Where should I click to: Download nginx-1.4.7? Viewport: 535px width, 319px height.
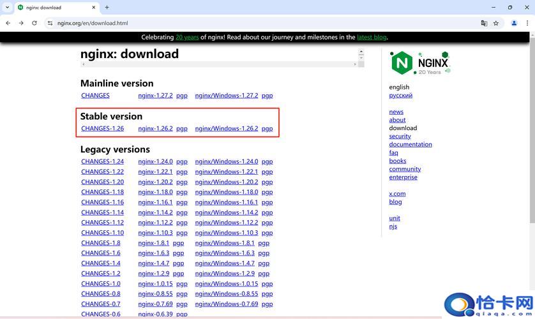pyautogui.click(x=153, y=263)
